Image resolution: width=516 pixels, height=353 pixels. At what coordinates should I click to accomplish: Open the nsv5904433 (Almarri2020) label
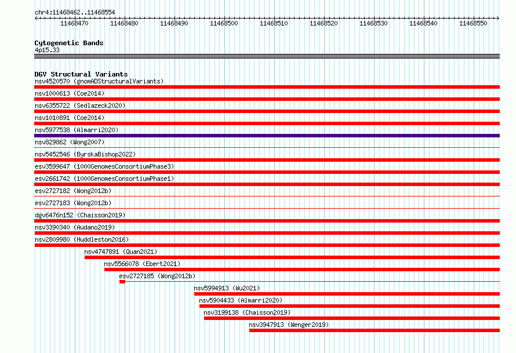[241, 300]
